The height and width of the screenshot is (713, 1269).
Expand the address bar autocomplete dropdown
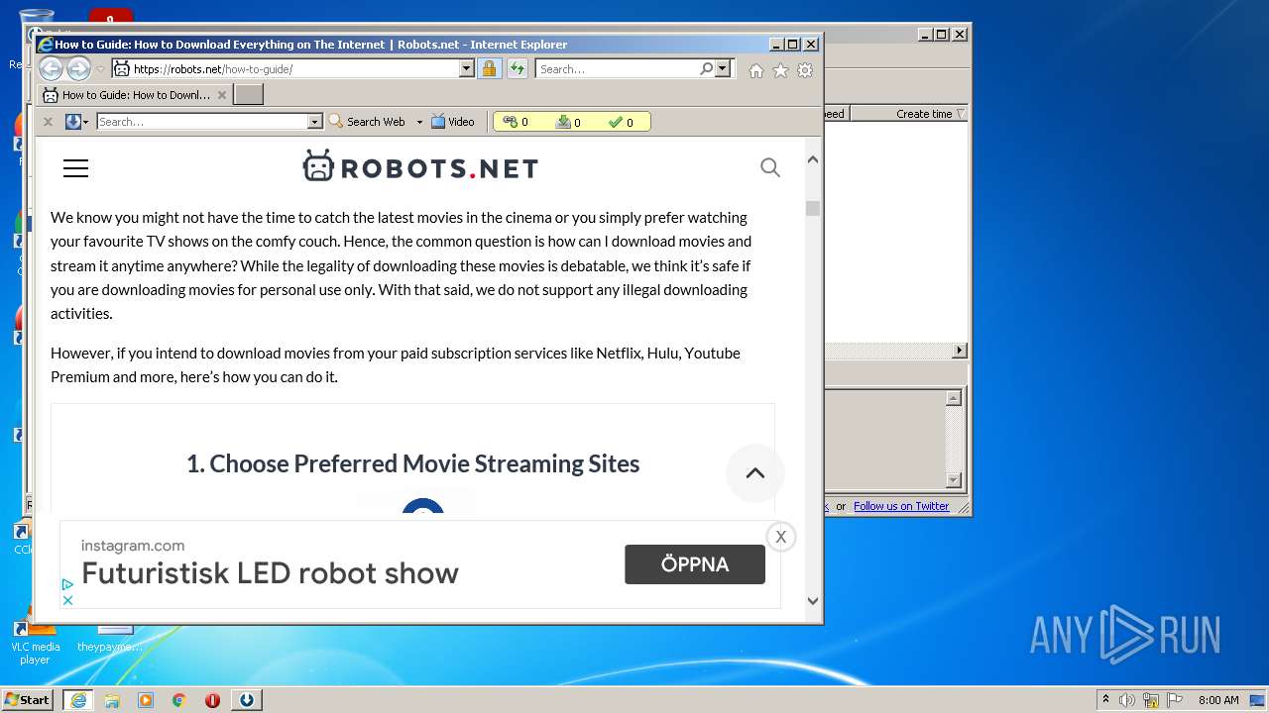tap(467, 68)
